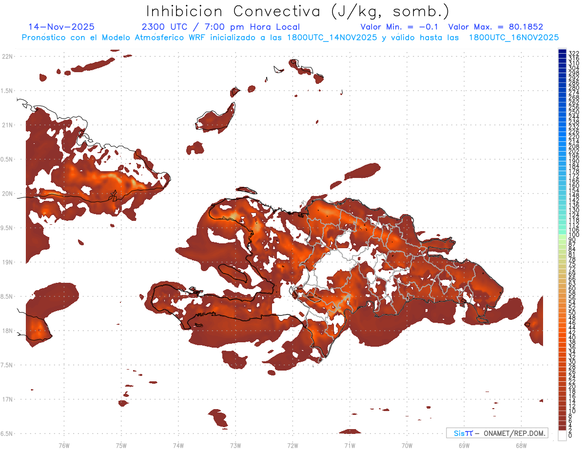Click the '69W' longitude label
585x452 pixels.
(464, 445)
